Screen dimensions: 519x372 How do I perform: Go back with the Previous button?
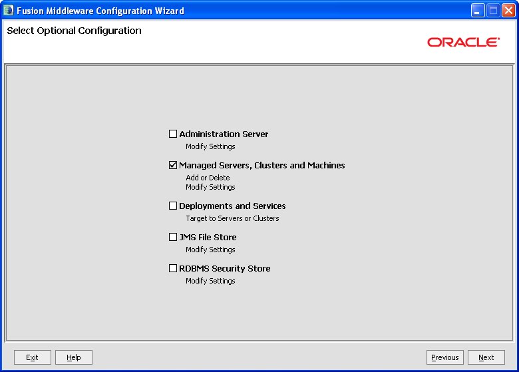445,357
